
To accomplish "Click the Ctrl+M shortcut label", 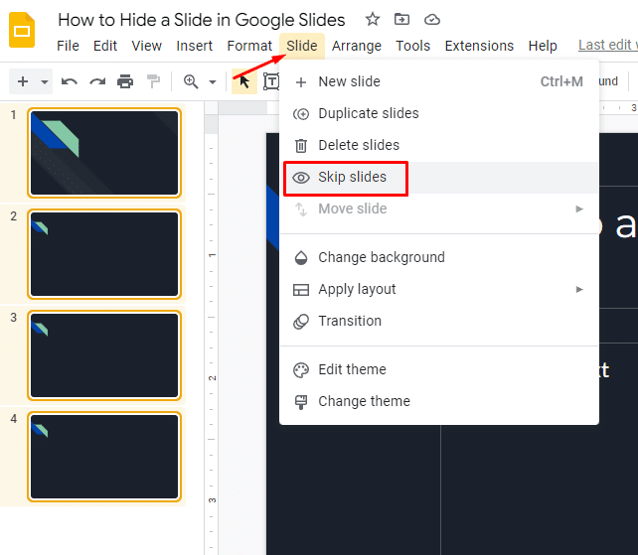I will coord(561,81).
